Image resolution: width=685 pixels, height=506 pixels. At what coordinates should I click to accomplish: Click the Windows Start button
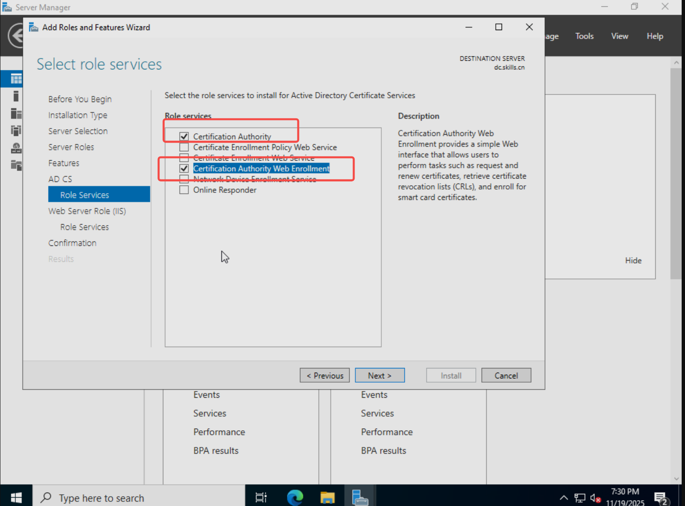(16, 497)
